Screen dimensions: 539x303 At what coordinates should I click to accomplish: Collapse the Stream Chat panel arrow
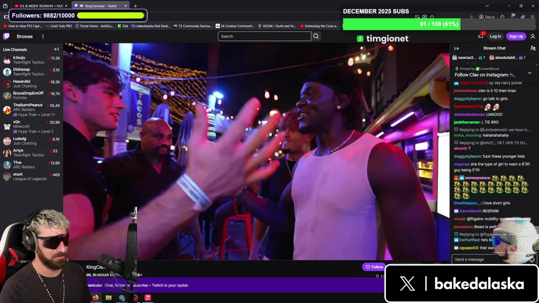point(456,48)
